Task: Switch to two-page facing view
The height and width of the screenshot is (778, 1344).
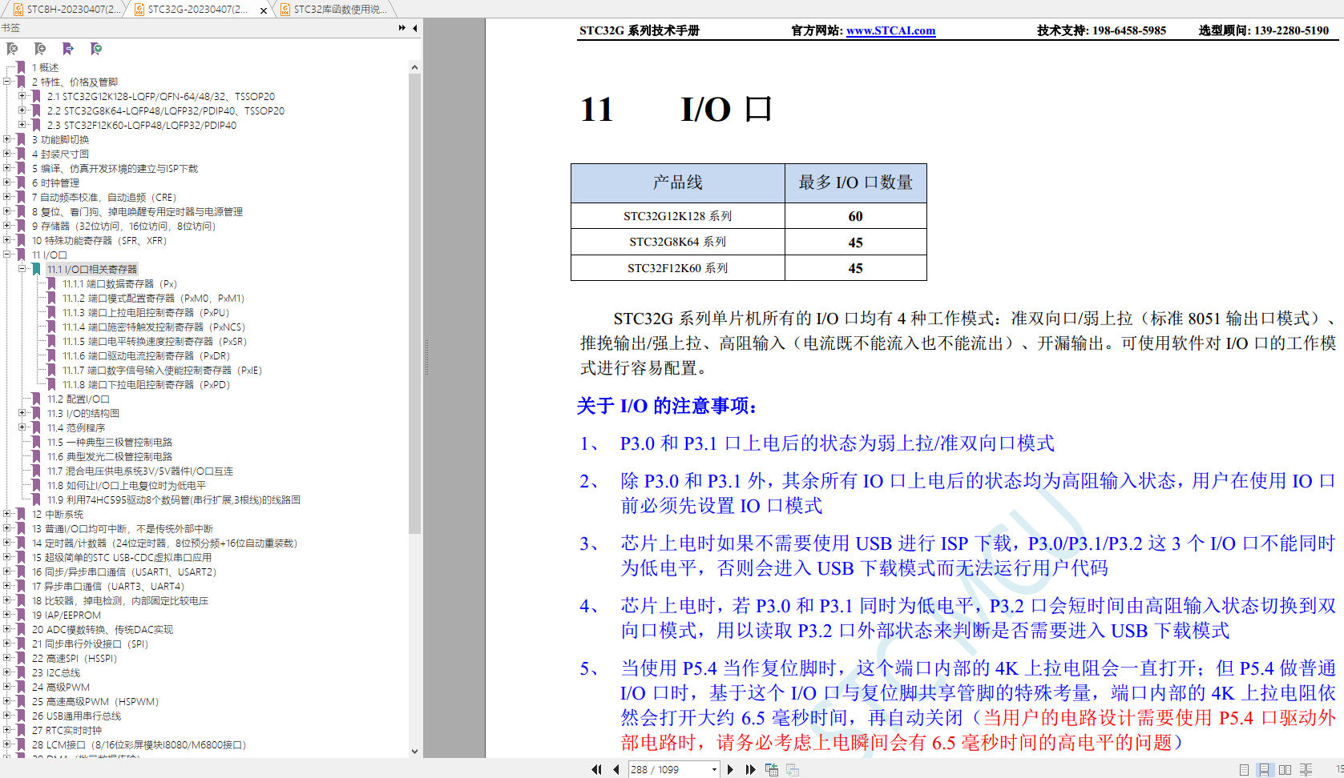Action: [1285, 769]
